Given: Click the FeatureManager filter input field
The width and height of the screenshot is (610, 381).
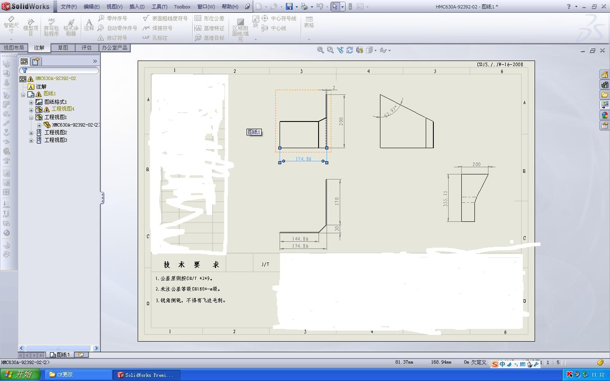Looking at the screenshot, I should pos(59,70).
